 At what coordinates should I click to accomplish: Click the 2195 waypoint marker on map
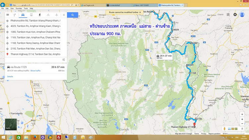coord(196,119)
